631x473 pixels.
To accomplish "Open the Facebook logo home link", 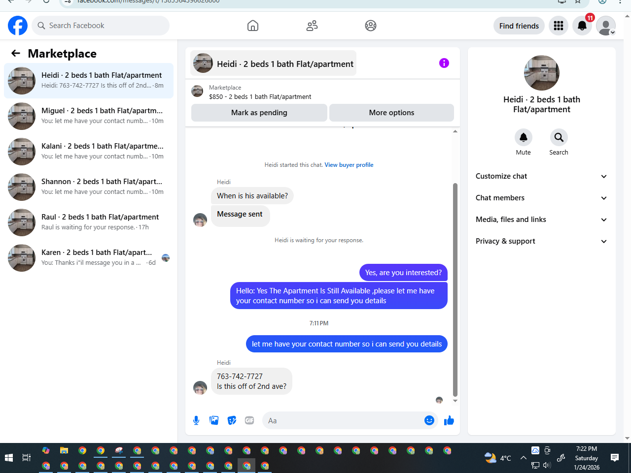I will [x=18, y=26].
